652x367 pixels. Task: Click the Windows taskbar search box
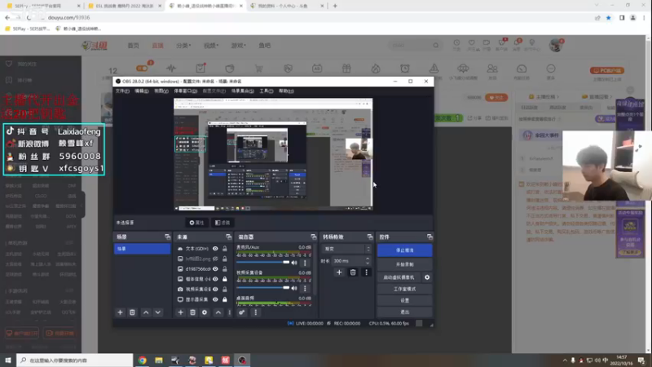(x=75, y=360)
